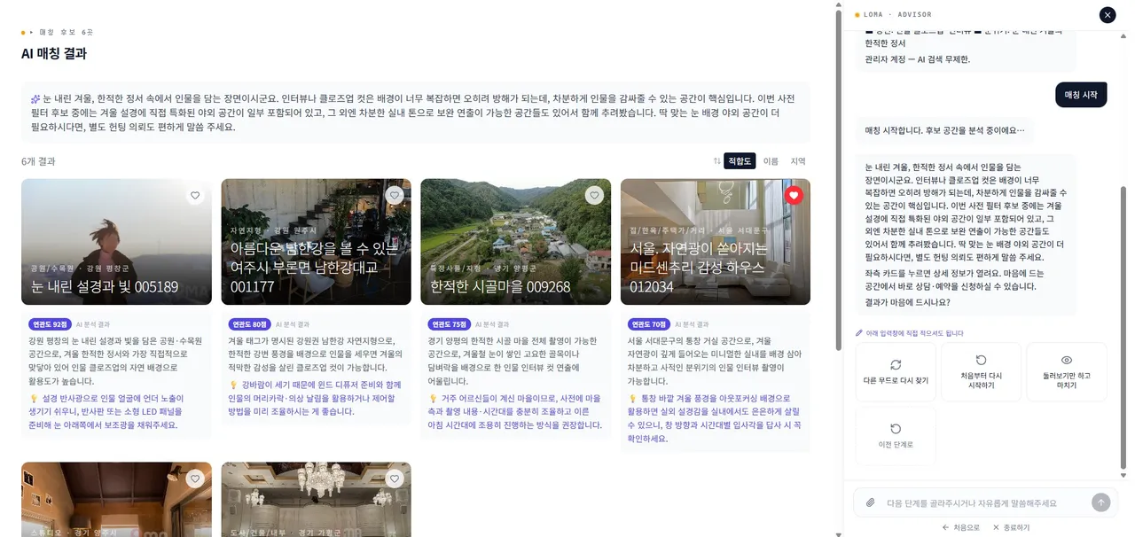Click the main page scrollbar down arrow
The width and height of the screenshot is (1135, 537).
click(x=838, y=533)
